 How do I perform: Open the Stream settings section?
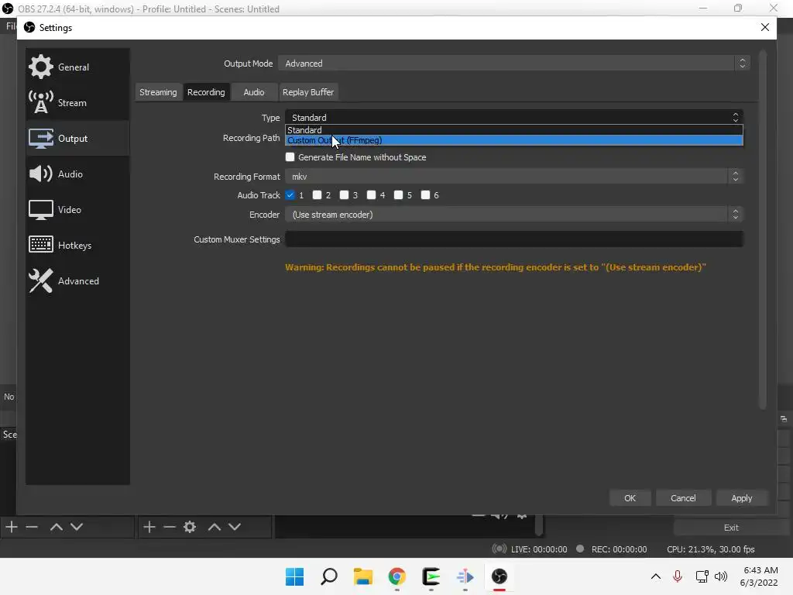click(x=77, y=103)
